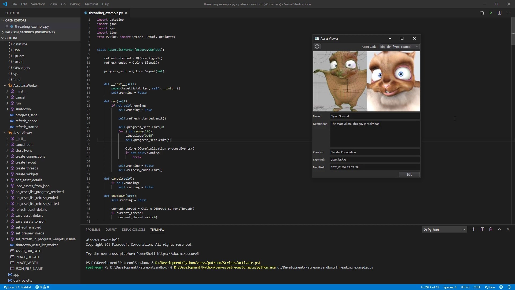Select shutdown_asset_list_worker in outline
Viewport: 515px width, 290px height.
click(36, 245)
